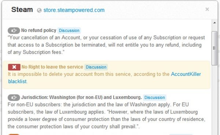Close the Steam terms popup
Image resolution: width=220 pixels, height=135 pixels.
pyautogui.click(x=207, y=9)
